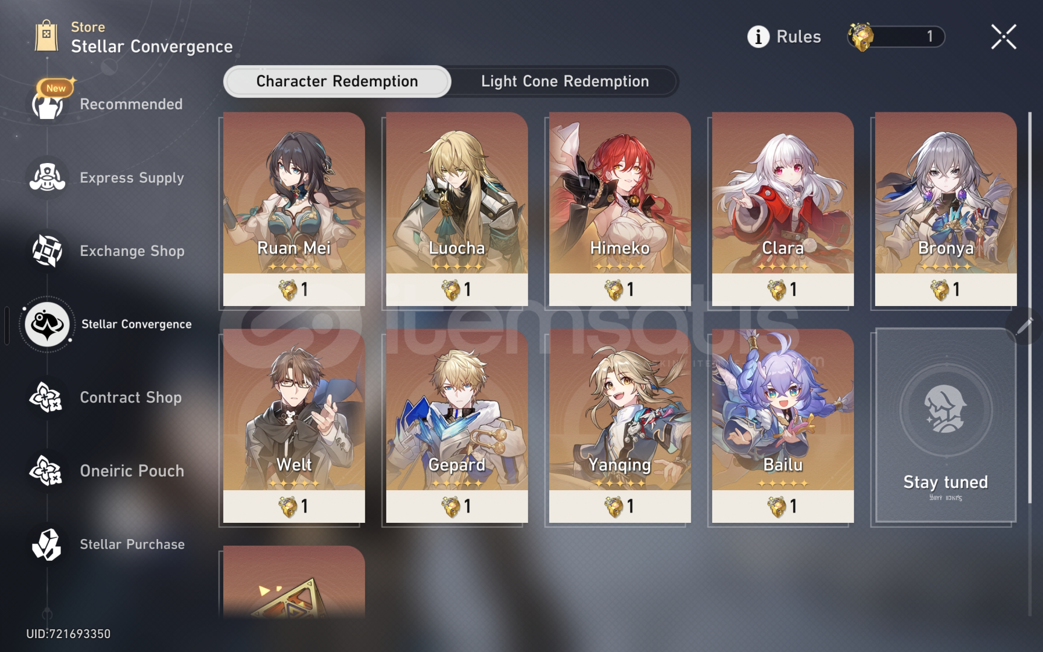This screenshot has height=652, width=1043.
Task: Select the Bailu character card
Action: pyautogui.click(x=783, y=426)
